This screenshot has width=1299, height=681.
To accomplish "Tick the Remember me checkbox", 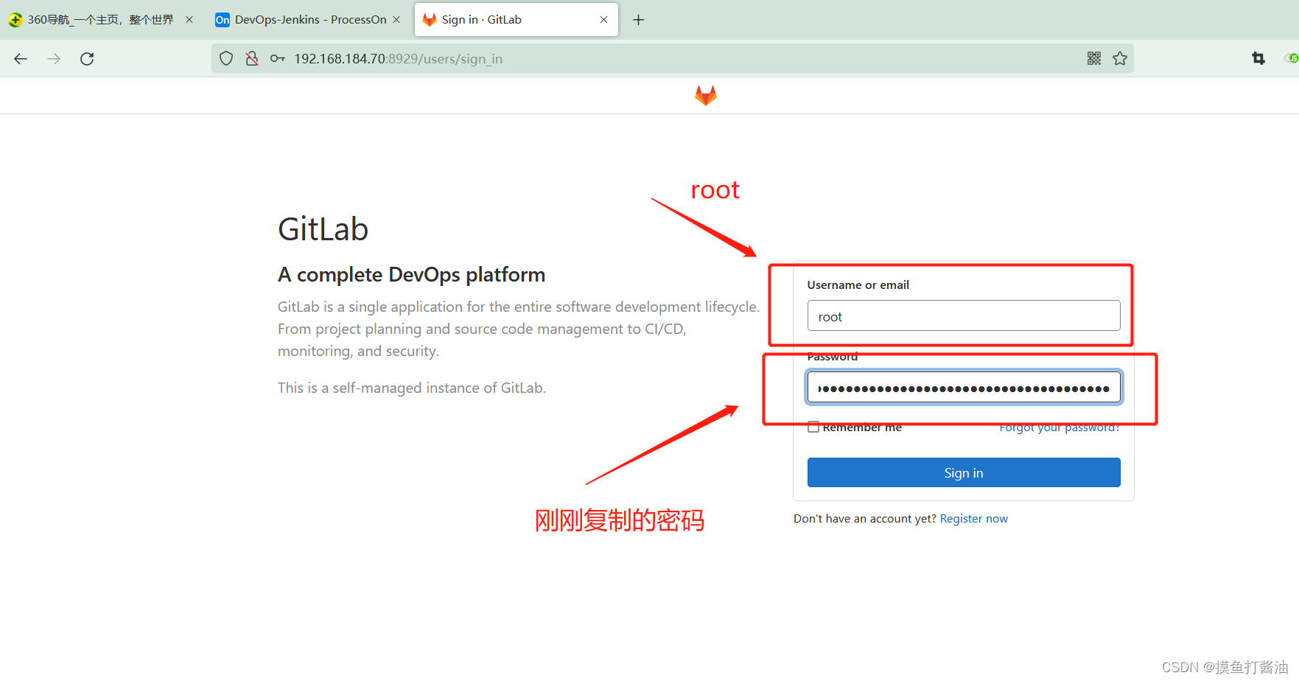I will click(813, 427).
